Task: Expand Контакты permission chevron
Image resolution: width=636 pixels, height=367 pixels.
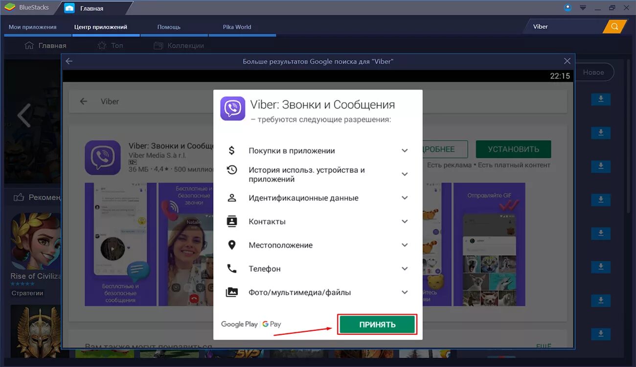Action: point(405,221)
